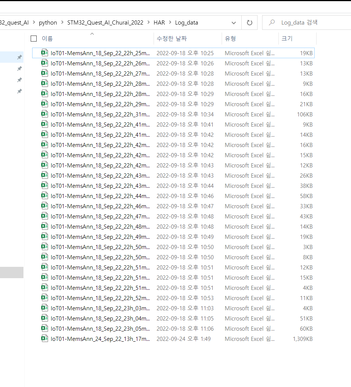Click the Log_data breadcrumb segment

(186, 23)
